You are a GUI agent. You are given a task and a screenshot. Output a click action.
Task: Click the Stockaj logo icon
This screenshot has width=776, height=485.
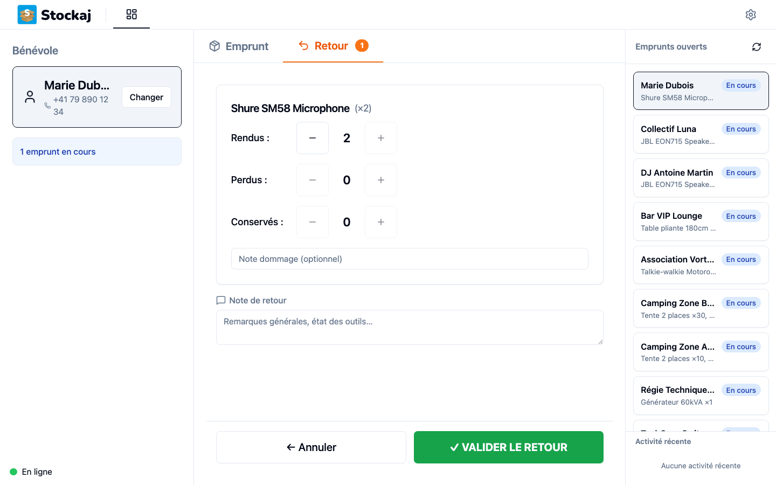tap(26, 15)
